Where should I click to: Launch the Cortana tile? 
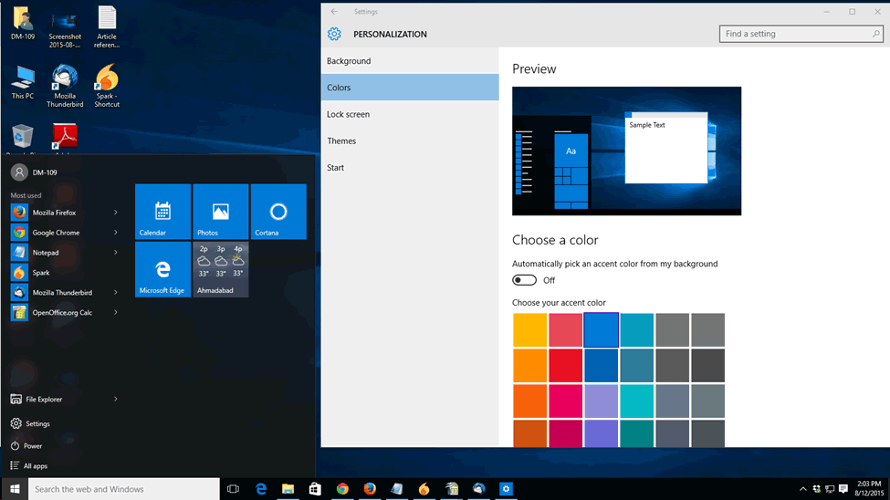click(x=278, y=211)
